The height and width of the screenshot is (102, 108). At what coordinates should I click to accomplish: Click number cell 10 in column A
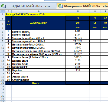tap(8, 61)
